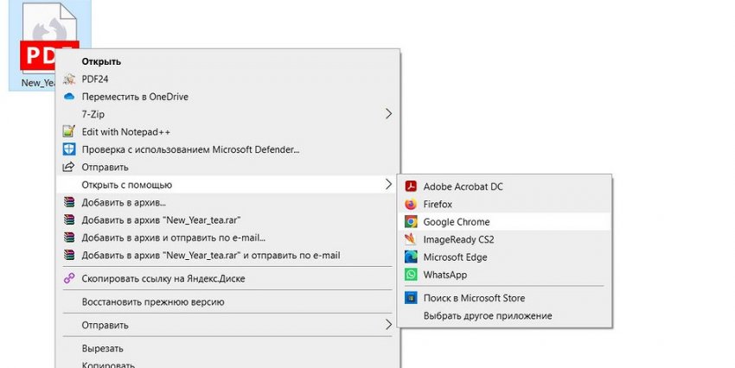Expand the 7-Zip submenu arrow
The image size is (735, 368).
388,114
